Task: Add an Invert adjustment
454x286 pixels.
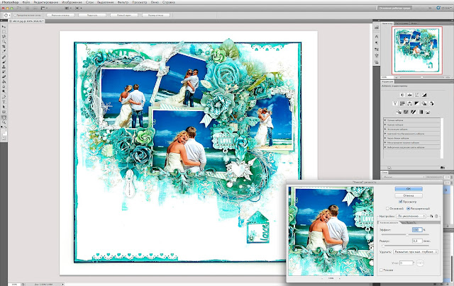Action: pos(399,112)
